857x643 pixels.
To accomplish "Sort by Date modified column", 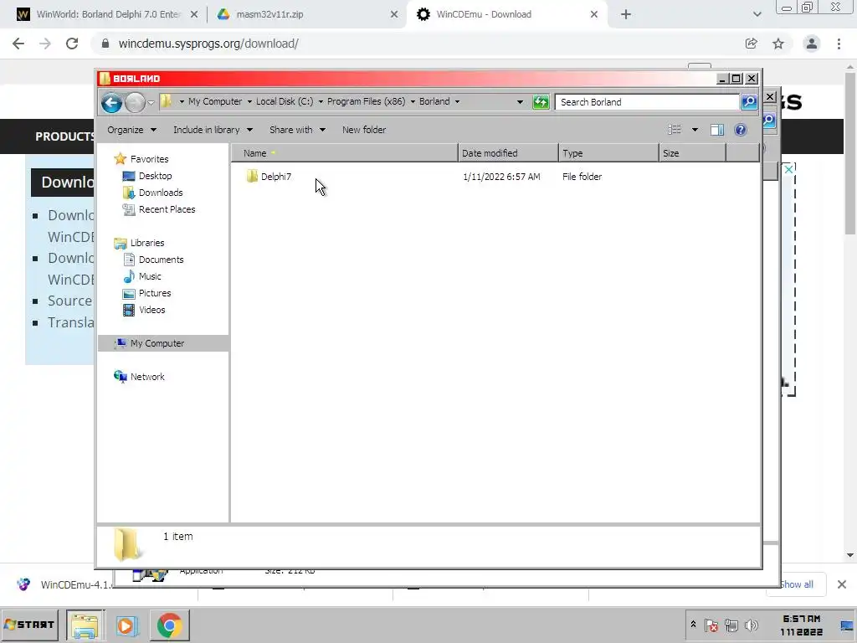I will coord(508,153).
